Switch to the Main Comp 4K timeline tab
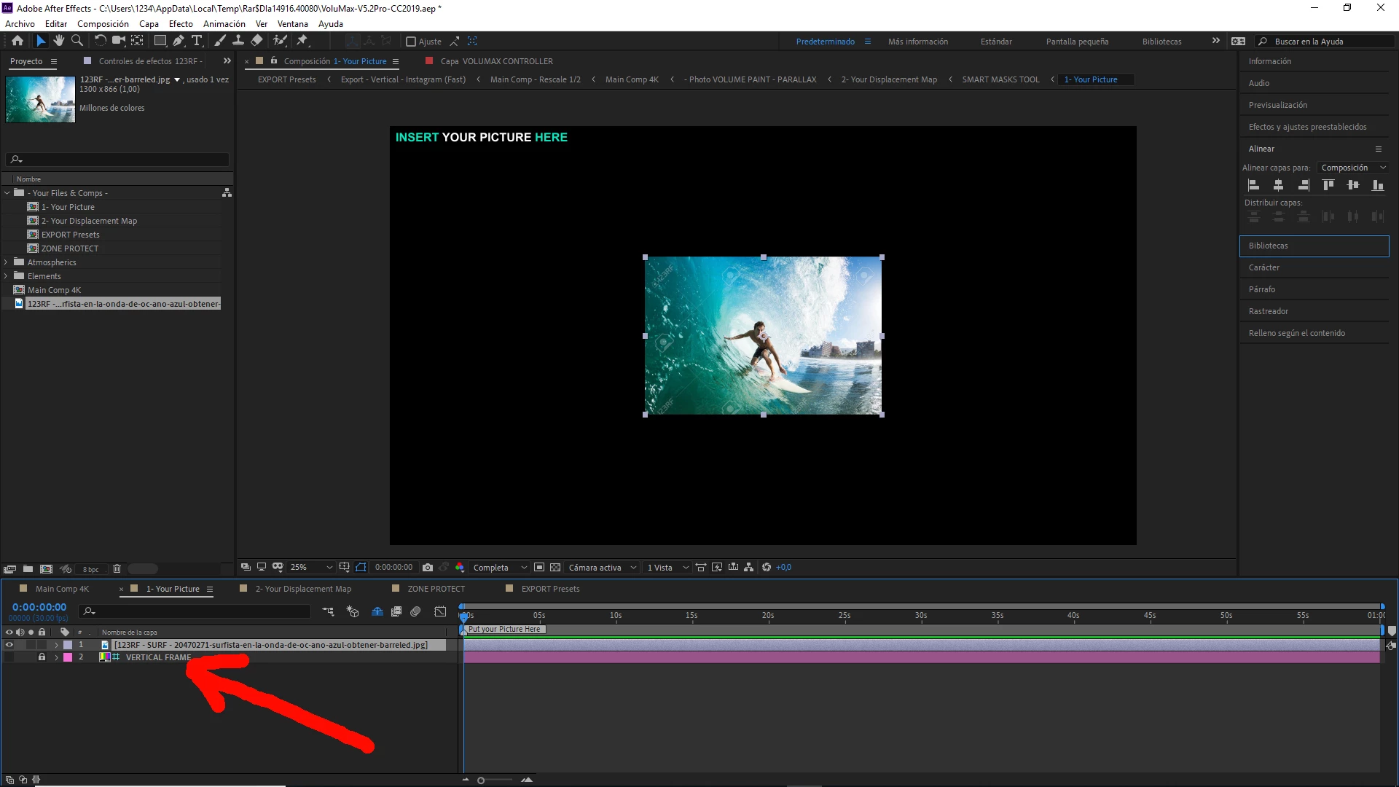This screenshot has height=787, width=1399. click(62, 589)
